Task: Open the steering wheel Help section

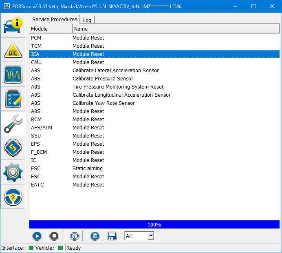Action: click(x=13, y=197)
